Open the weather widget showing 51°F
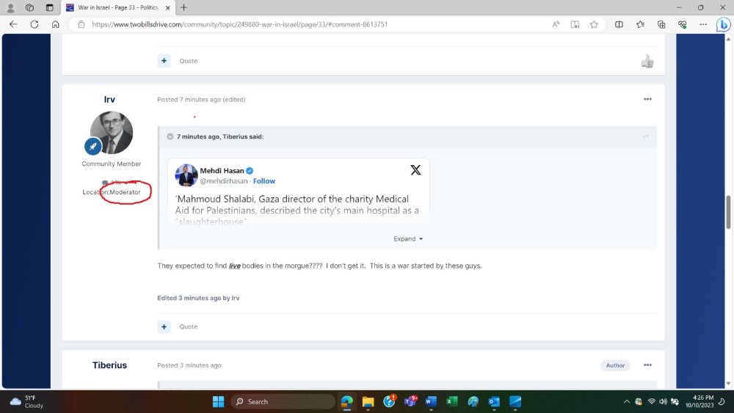This screenshot has height=413, width=734. (x=26, y=401)
